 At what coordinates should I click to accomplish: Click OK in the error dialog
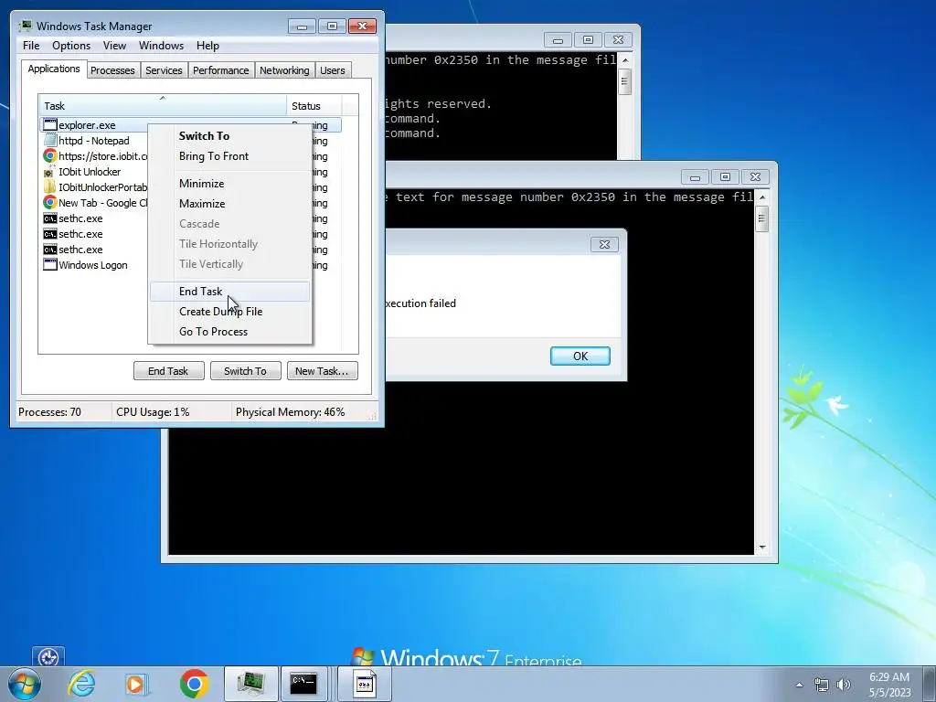(x=580, y=356)
